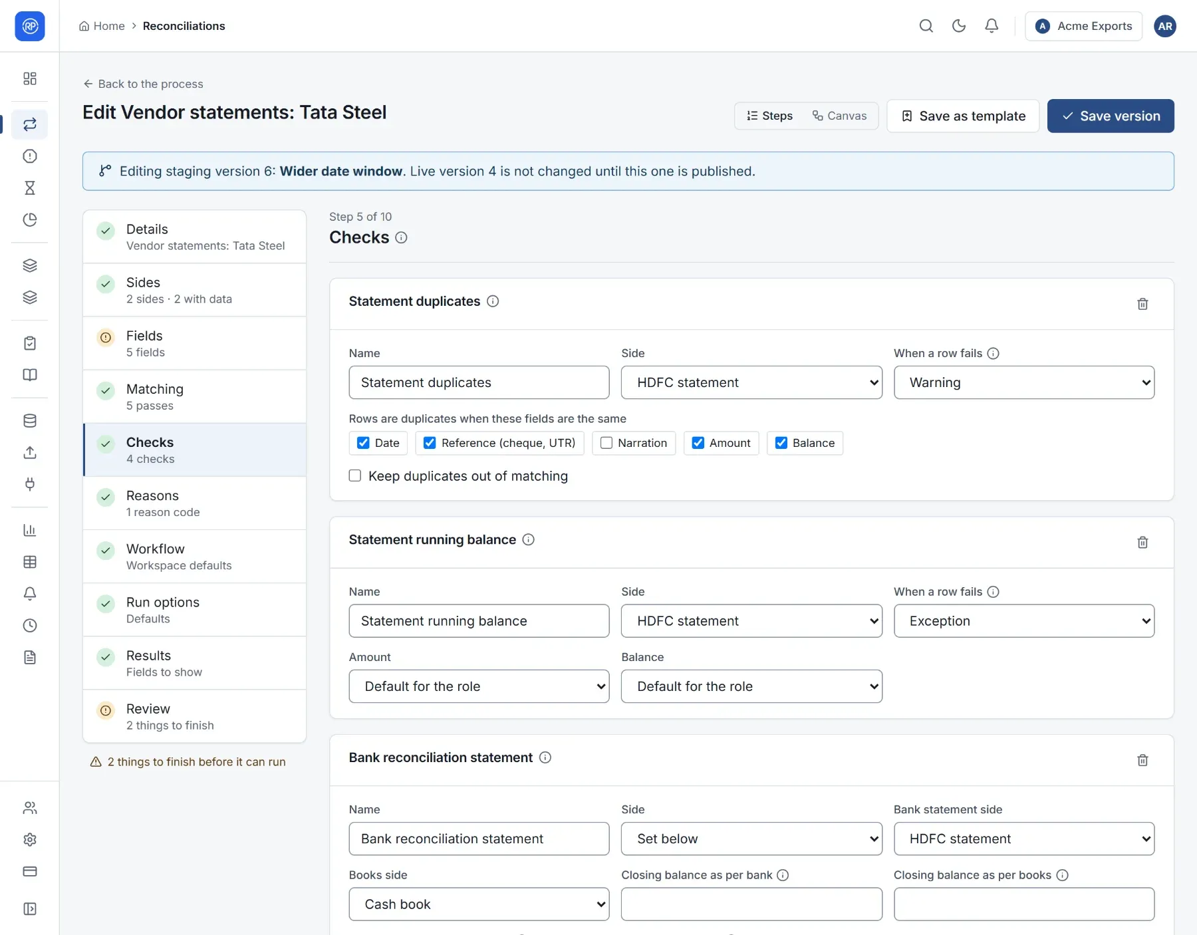
Task: Go to Review step
Action: 194,716
